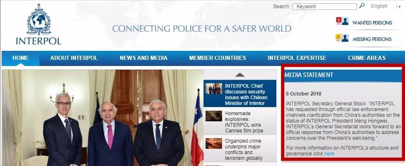Viewport: 405px width, 166px height.
Task: Click the 'CONNECTING POLICE FOR A SAFER WORLD' slogan
Action: point(202,29)
